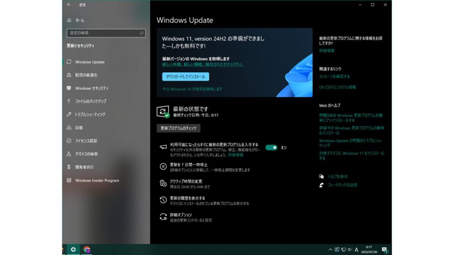Toggle off 利用可能になったらすぐに最新の更新プログラムを入手する
Image resolution: width=454 pixels, height=255 pixels.
(x=271, y=147)
